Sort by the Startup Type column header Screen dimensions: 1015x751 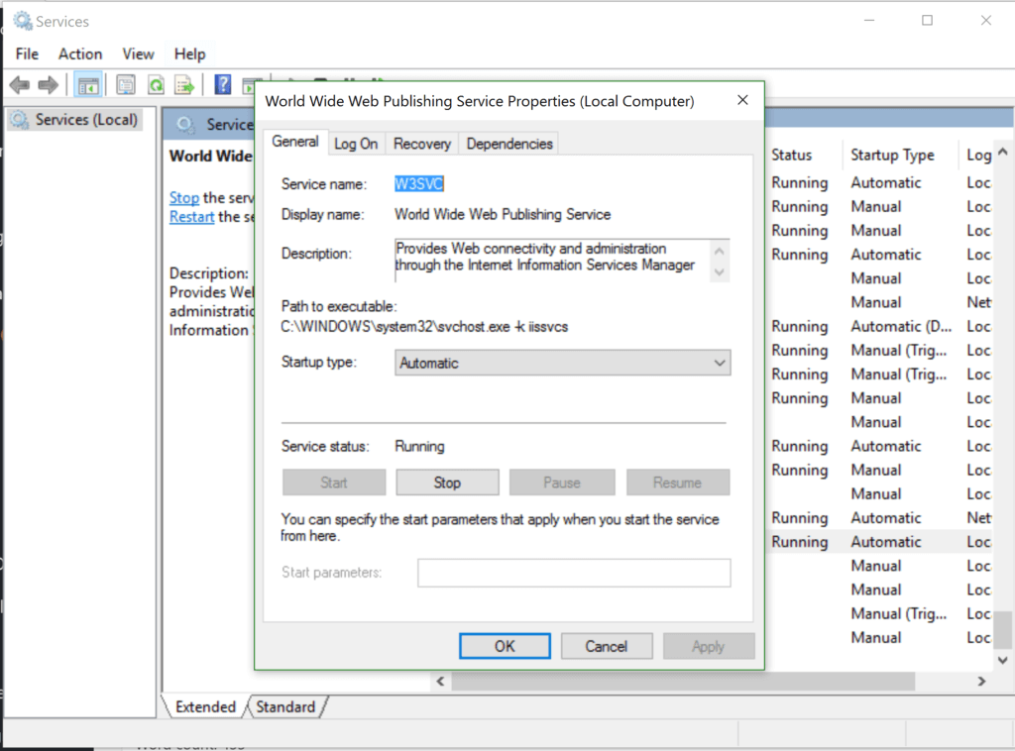coord(892,156)
